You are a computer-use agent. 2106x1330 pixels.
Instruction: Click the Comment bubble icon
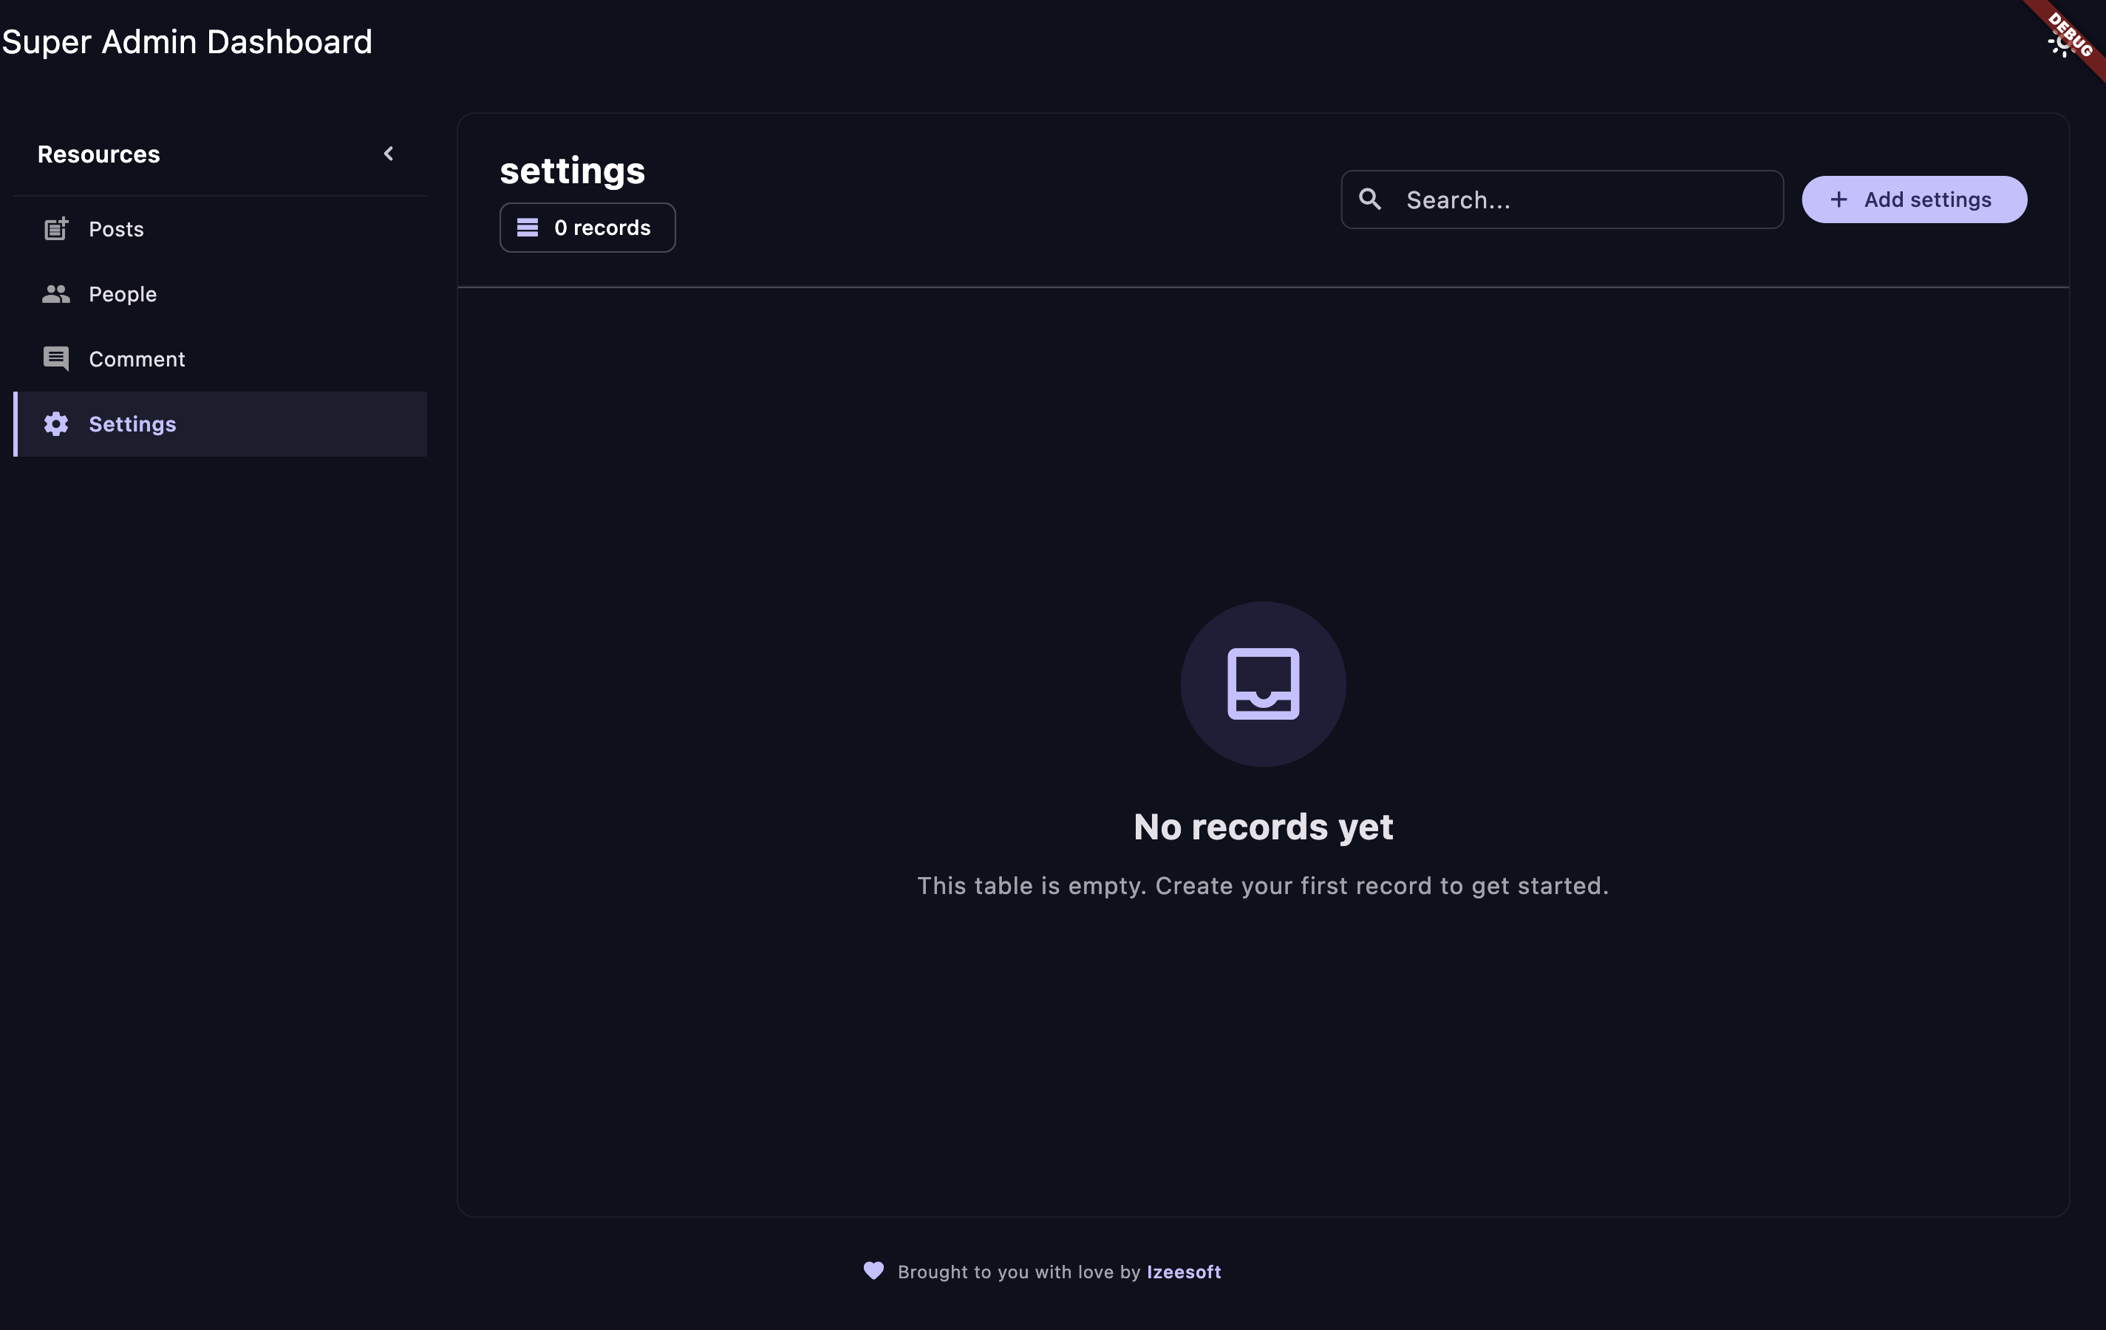[56, 358]
